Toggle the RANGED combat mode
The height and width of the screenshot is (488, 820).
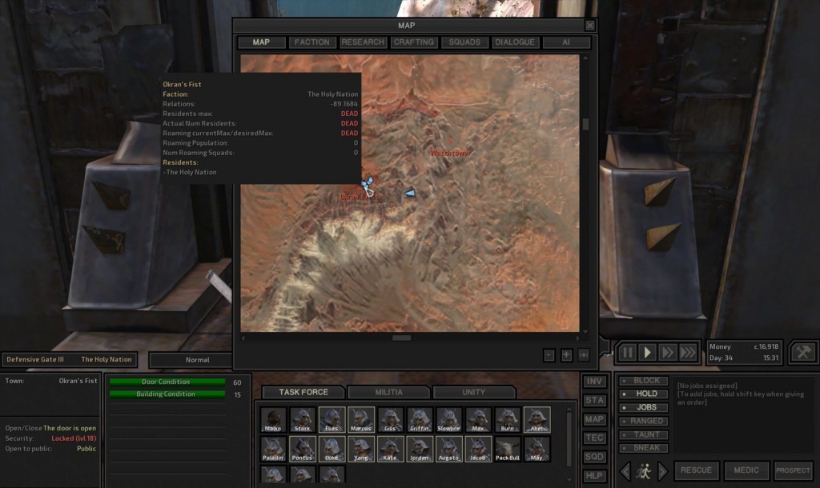point(644,421)
